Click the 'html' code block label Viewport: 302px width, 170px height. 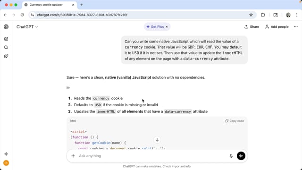click(x=73, y=121)
